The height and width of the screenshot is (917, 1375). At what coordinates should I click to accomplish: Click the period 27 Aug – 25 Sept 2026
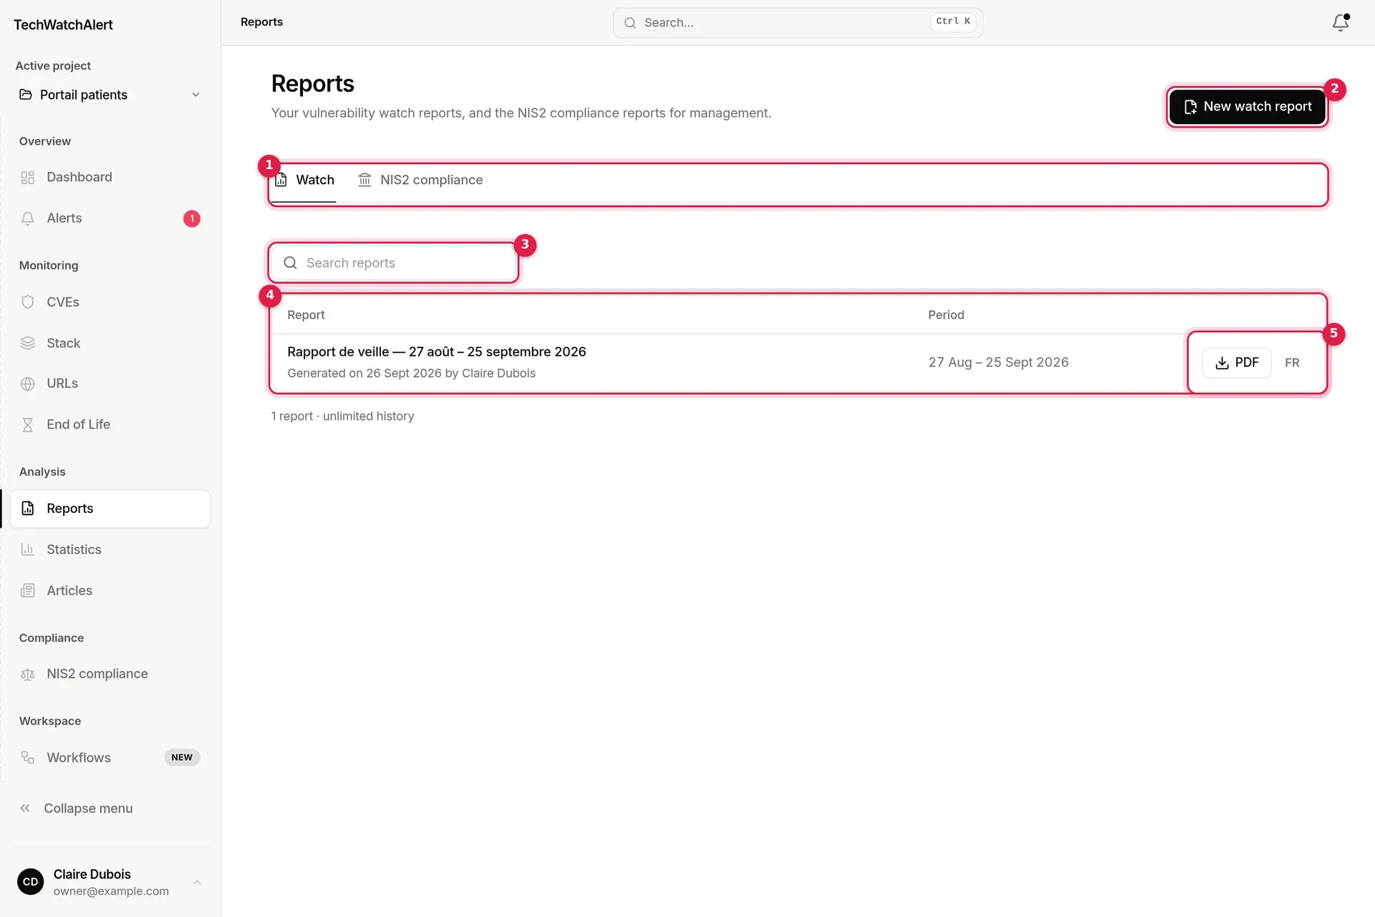pyautogui.click(x=998, y=363)
